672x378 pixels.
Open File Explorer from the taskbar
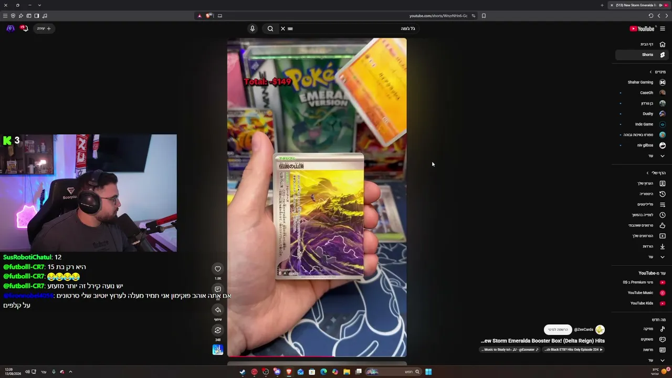click(346, 372)
